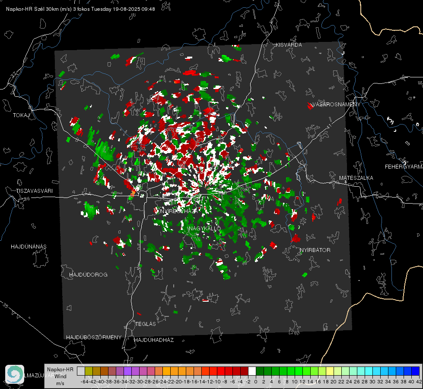423x389 pixels.
Task: Click the HAJDÚNÁNÁS town label
Action: [x=29, y=247]
